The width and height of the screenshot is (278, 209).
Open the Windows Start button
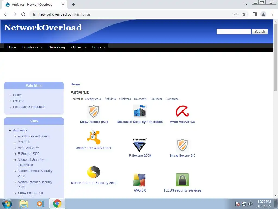point(7,204)
